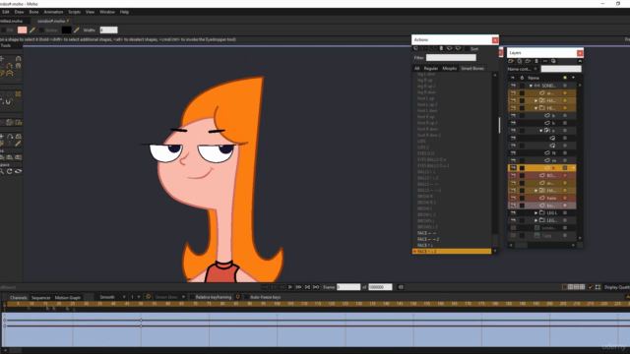Show the hidden 1.jpg image layer

point(513,236)
